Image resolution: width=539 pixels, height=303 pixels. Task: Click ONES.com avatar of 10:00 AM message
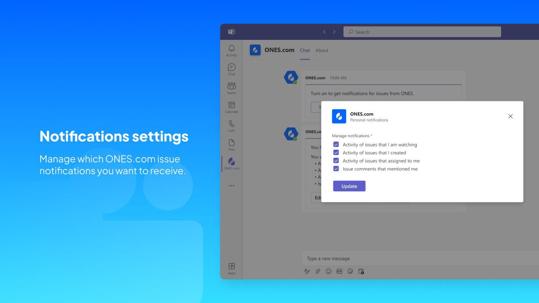click(291, 77)
